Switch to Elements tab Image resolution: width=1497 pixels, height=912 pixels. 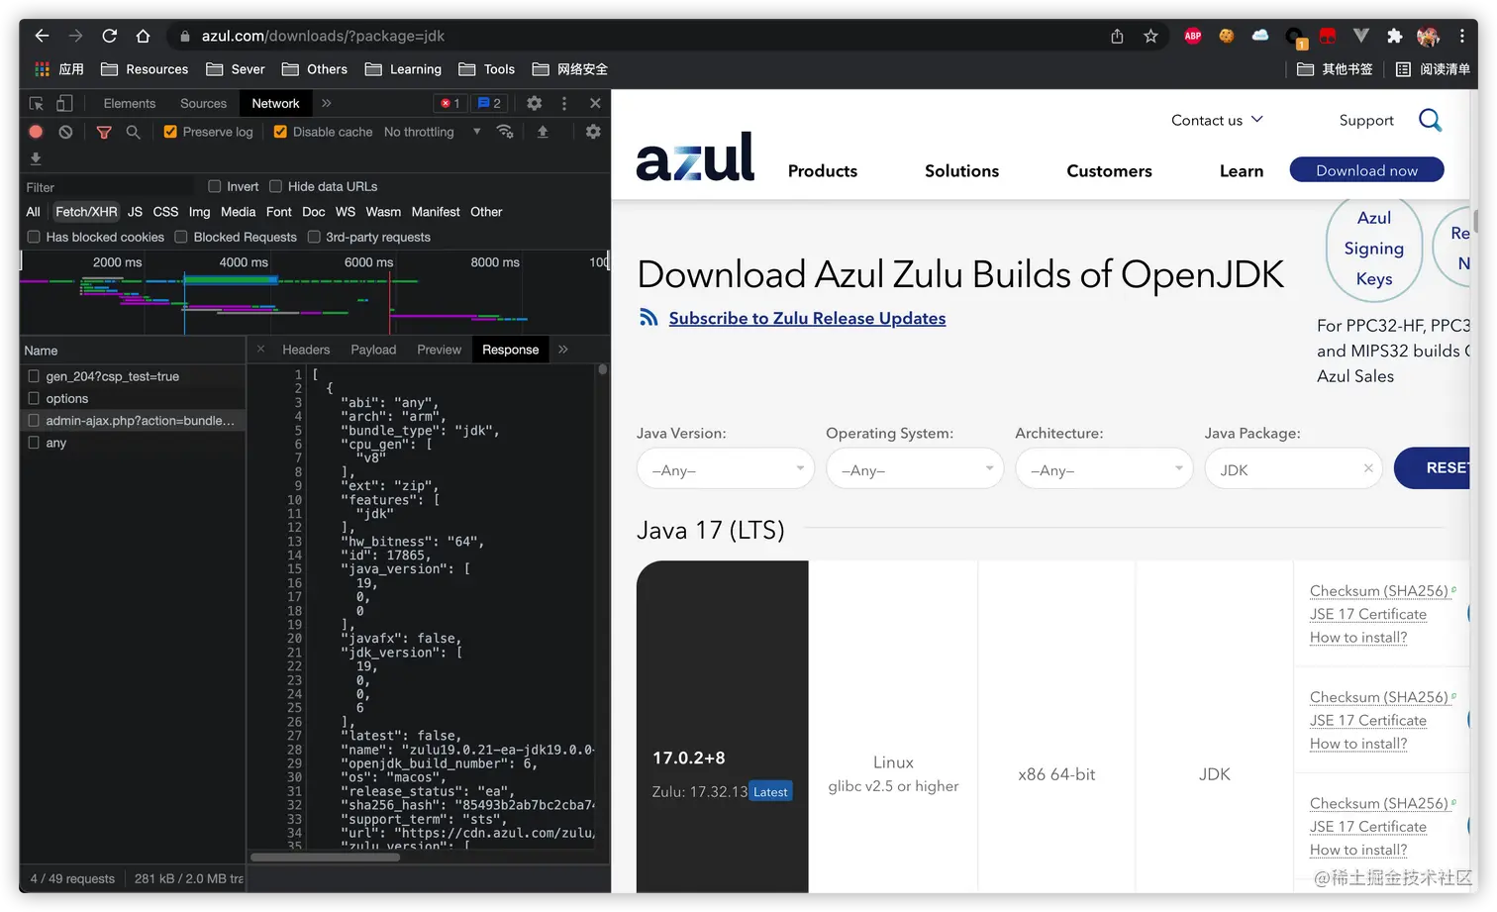click(x=130, y=103)
